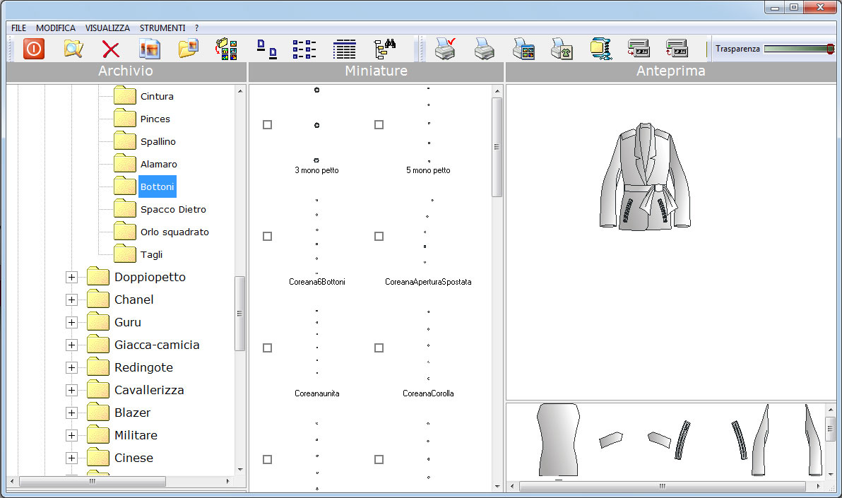Expand the Redingote tree node
Viewport: 842px width, 498px height.
[x=71, y=367]
